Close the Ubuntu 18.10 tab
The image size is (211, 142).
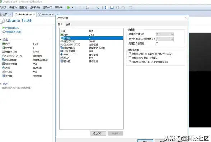(58, 14)
